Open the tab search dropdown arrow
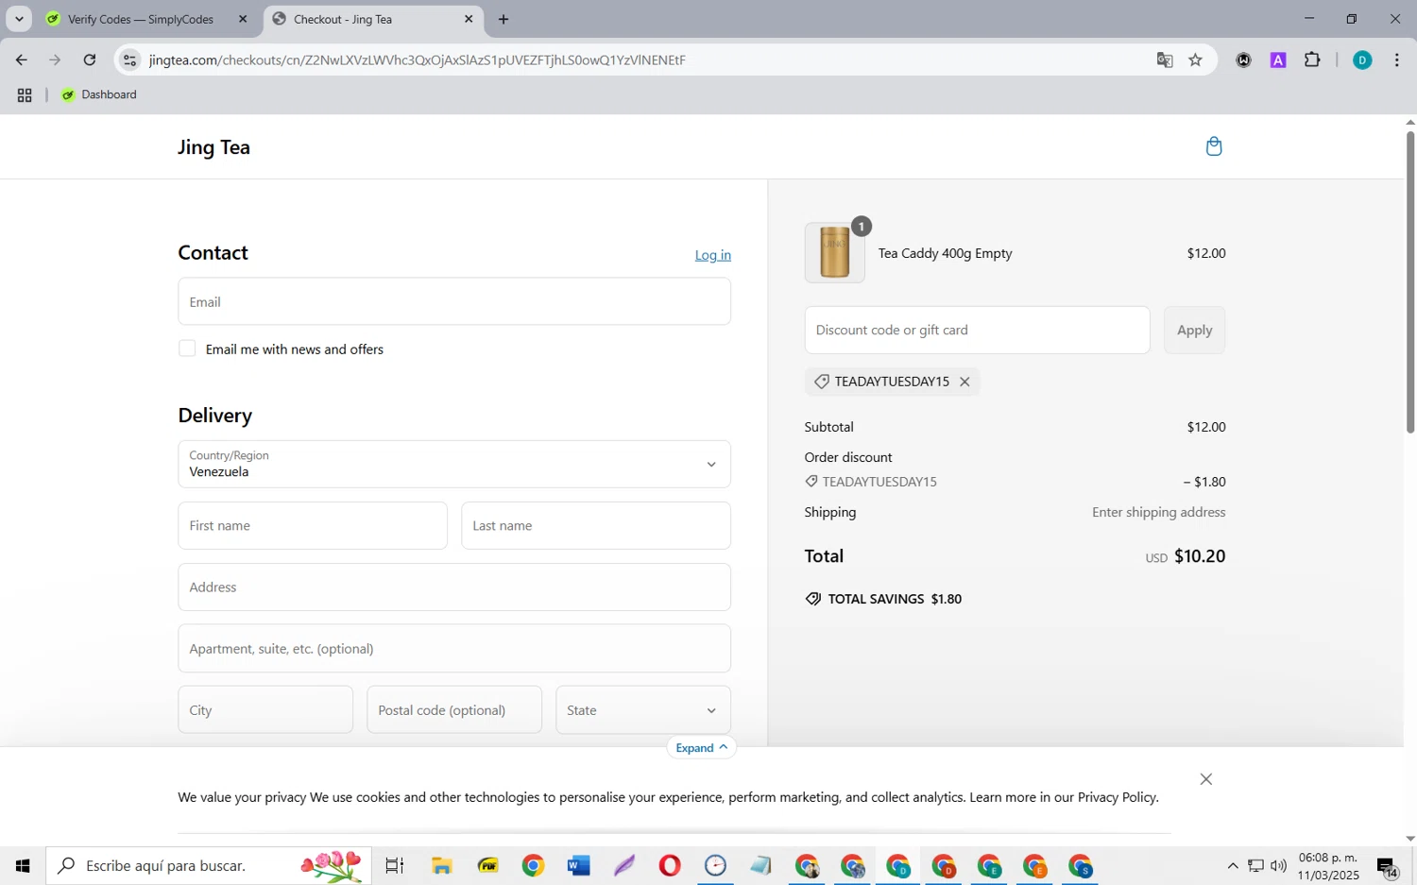Screen dimensions: 1417x885 [x=19, y=19]
